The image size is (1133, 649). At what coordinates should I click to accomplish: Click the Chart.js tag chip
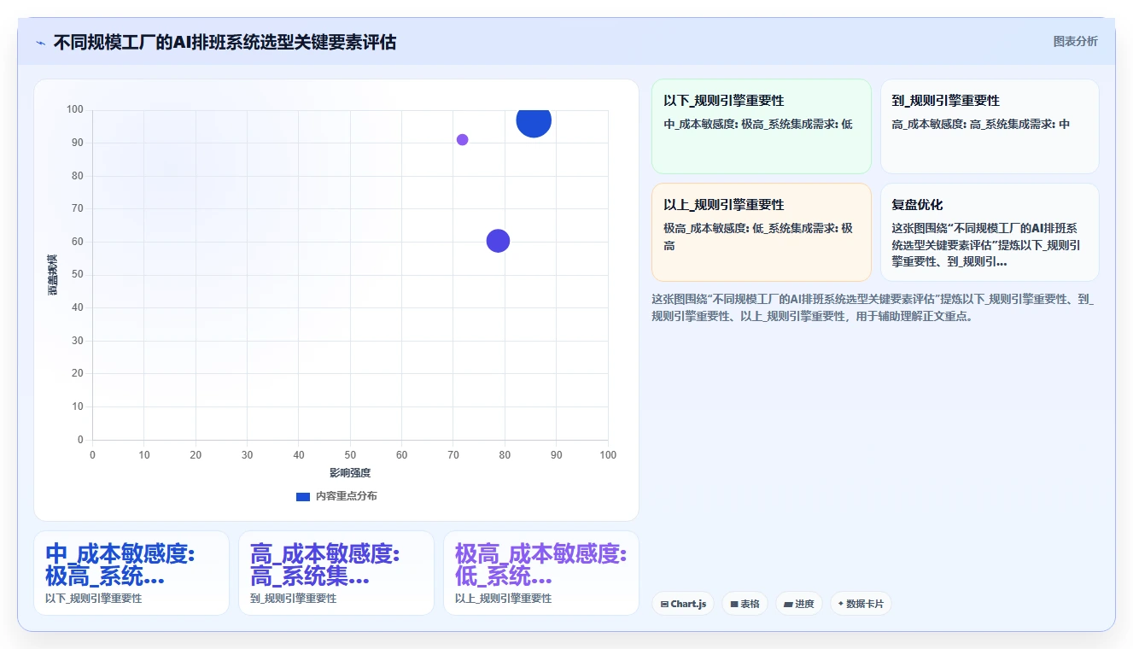(683, 604)
